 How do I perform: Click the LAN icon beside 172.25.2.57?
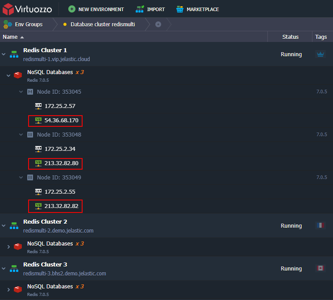(38, 106)
